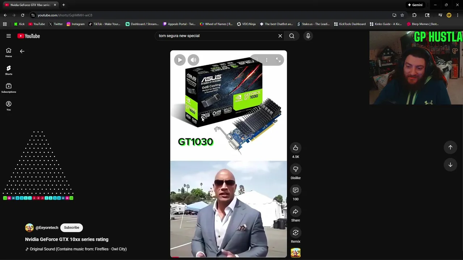
Task: Open TikTok - Make Your bookmark
Action: (104, 24)
